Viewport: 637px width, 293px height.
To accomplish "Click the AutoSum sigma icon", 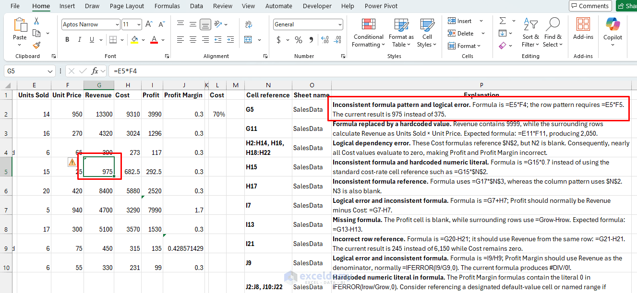I will point(503,21).
